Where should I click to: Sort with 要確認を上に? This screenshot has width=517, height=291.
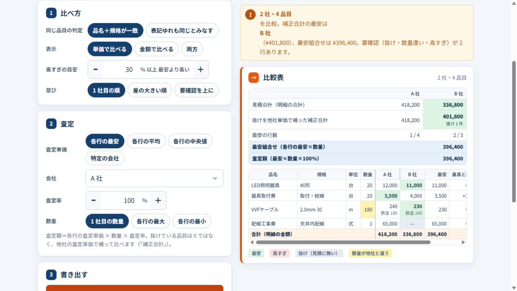point(197,90)
